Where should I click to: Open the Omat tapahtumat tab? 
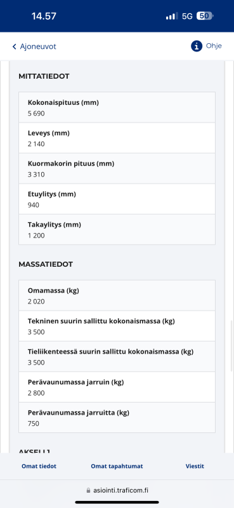coord(117,466)
